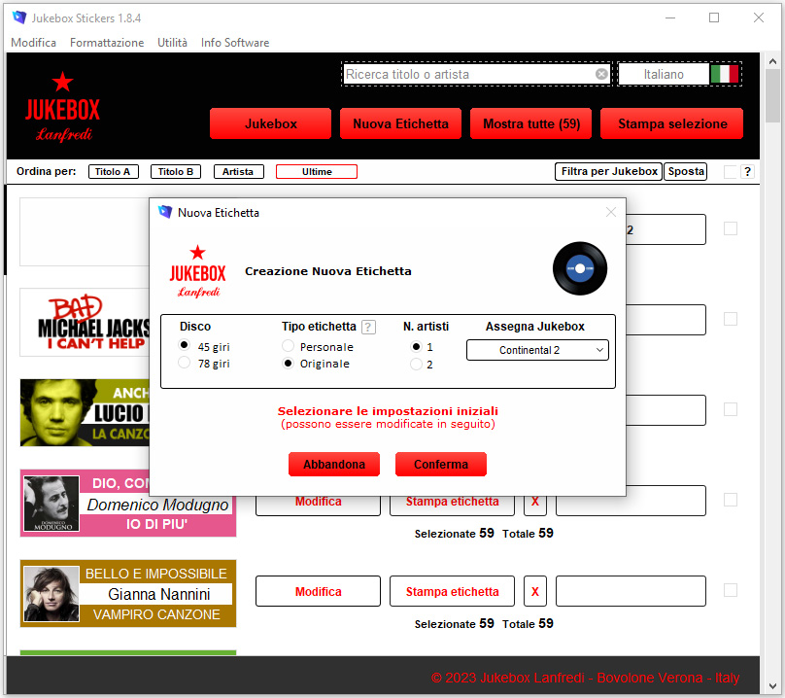The width and height of the screenshot is (785, 698).
Task: Open the Italiano language selector
Action: pos(664,74)
